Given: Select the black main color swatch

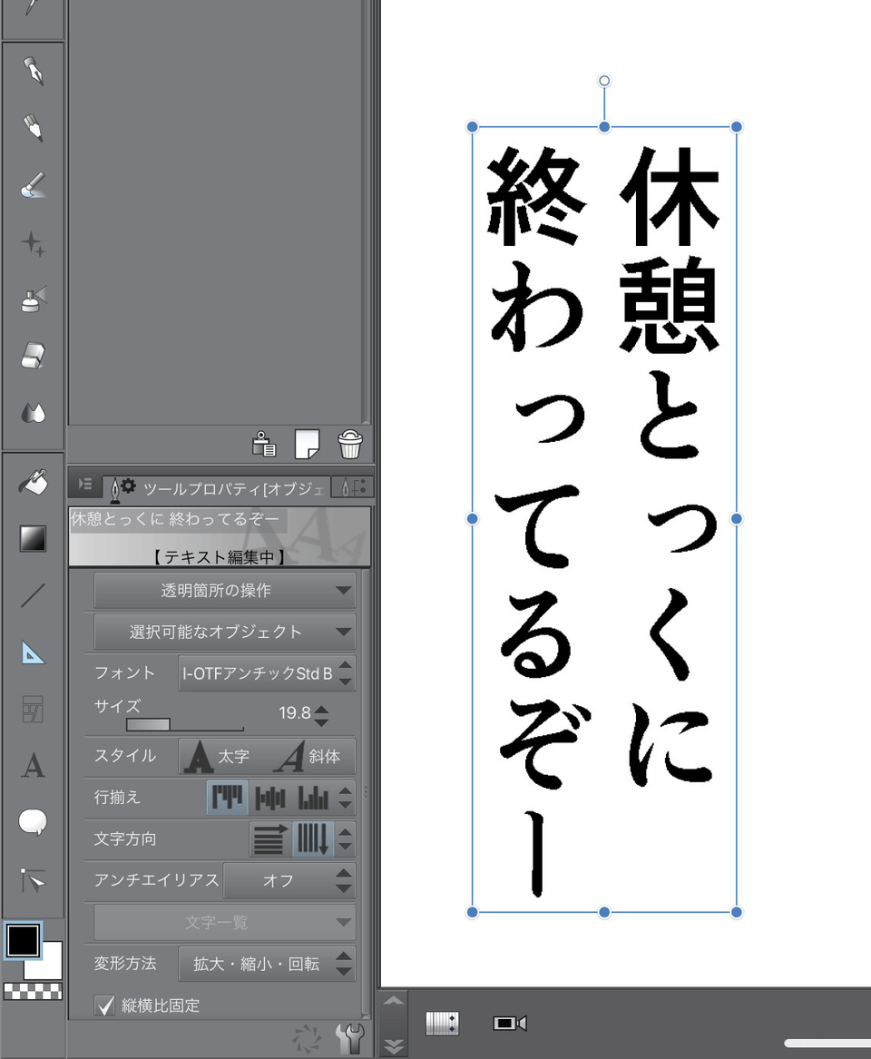Looking at the screenshot, I should point(23,941).
